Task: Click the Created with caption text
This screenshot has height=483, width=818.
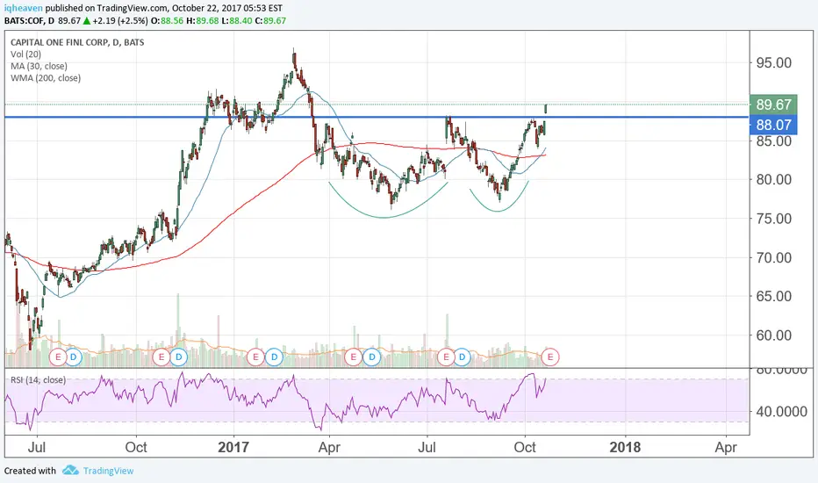Action: (30, 471)
